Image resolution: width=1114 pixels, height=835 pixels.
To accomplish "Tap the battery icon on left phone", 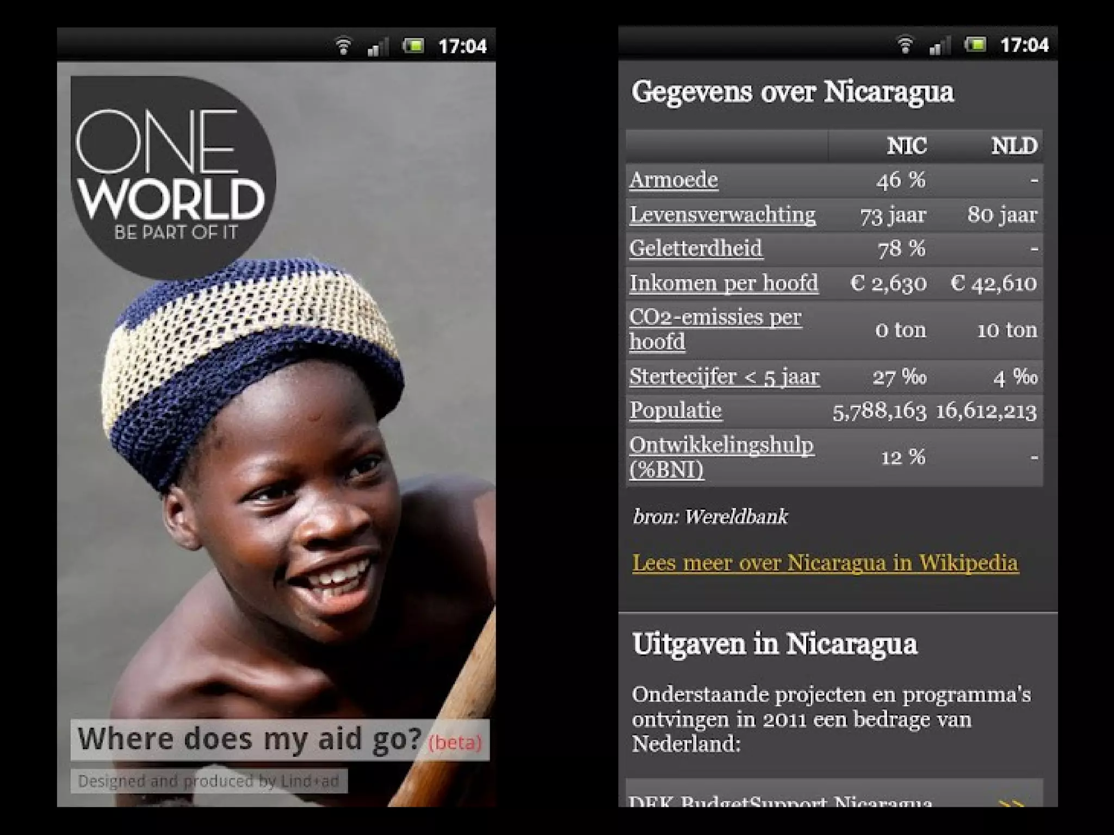I will (x=413, y=46).
